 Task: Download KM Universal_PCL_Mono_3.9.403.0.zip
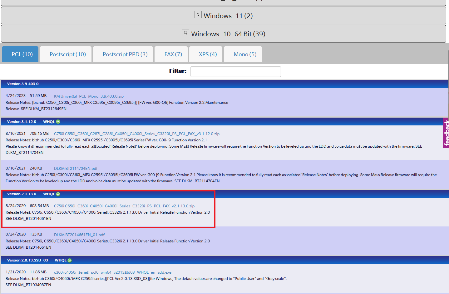(89, 96)
